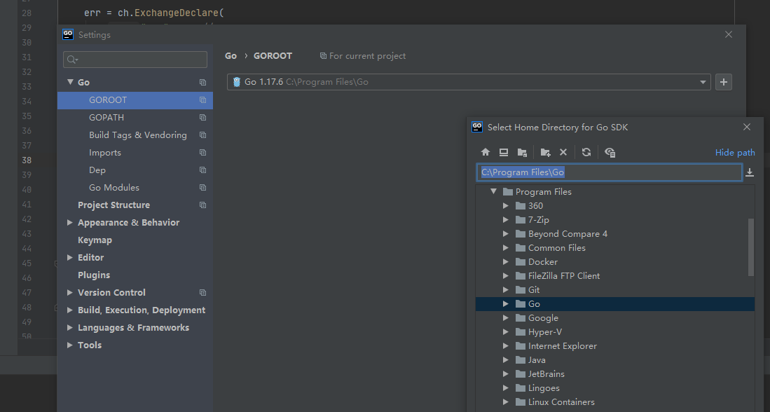The image size is (770, 412).
Task: Click project-scope icon beside Dep
Action: [202, 170]
